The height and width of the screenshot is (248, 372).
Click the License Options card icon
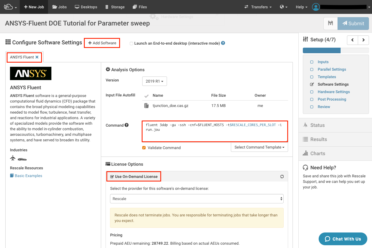tap(108, 164)
